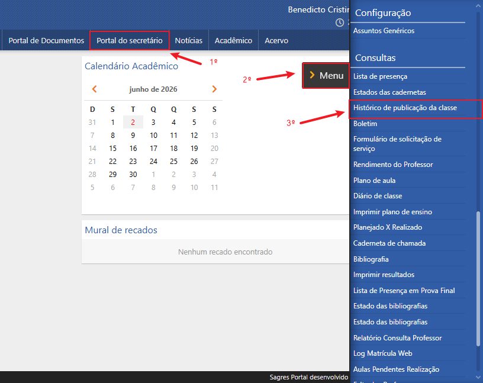Click the side menu scrollbar thumb
Image resolution: width=483 pixels, height=383 pixels.
[478, 279]
